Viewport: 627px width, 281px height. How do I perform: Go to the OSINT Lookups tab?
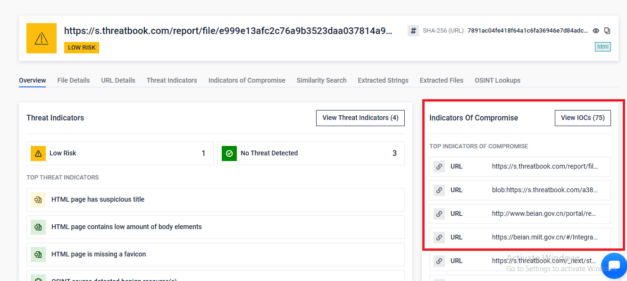(x=497, y=80)
